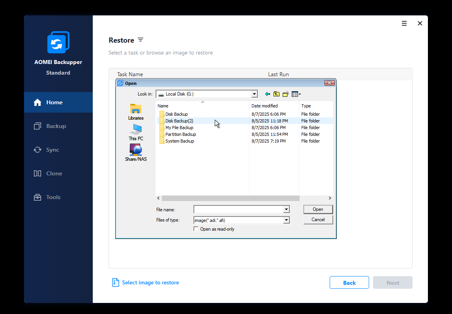Click the scroll right arrow in file list

pyautogui.click(x=330, y=198)
